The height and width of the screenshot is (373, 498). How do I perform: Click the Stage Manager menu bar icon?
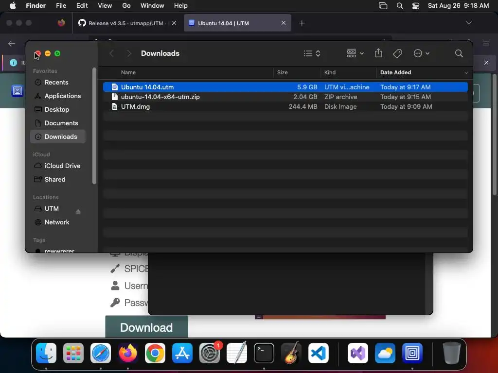click(x=383, y=6)
